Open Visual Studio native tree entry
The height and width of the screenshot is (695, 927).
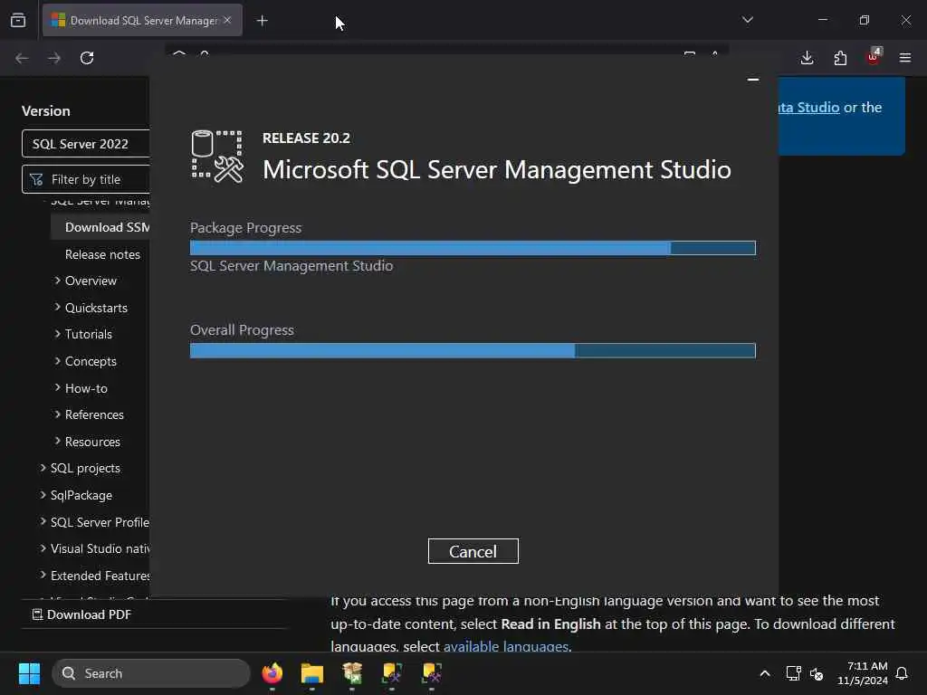click(x=100, y=548)
